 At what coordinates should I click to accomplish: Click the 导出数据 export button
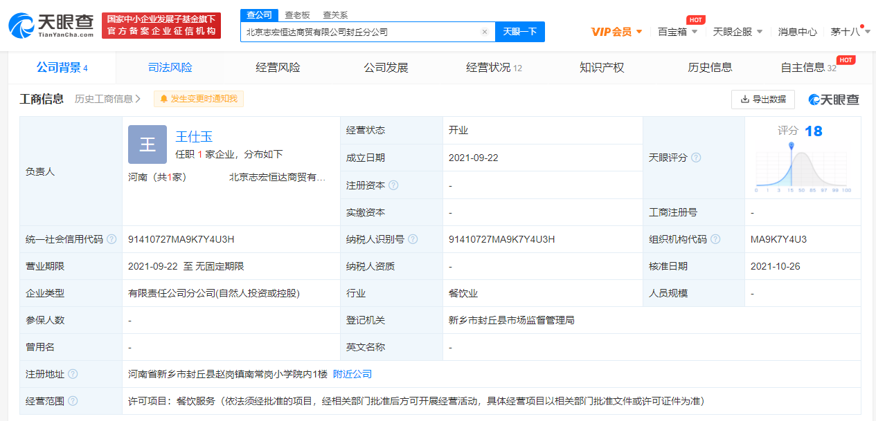(763, 100)
